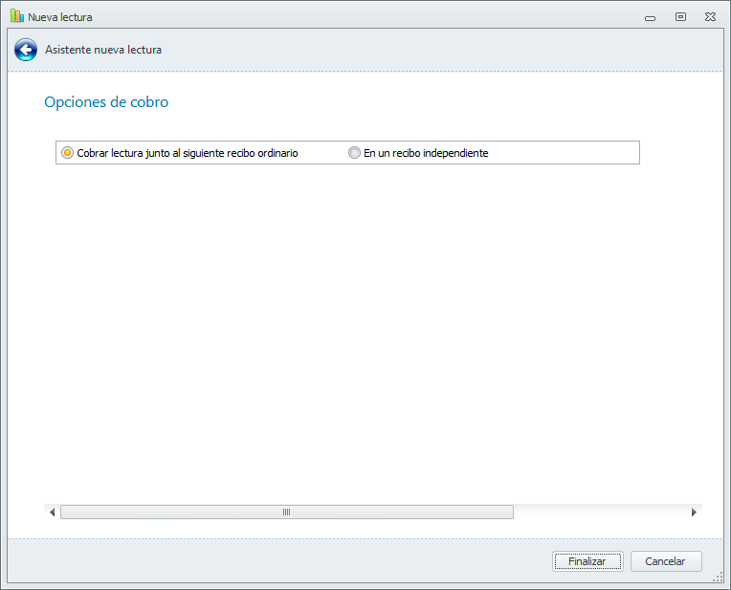
Task: Maximize the Nueva lectura window
Action: pos(680,17)
